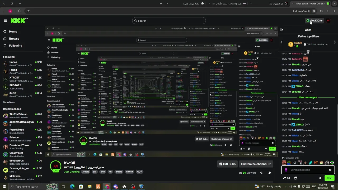338x190 pixels.
Task: Open the user profile avatar menu
Action: (x=328, y=21)
